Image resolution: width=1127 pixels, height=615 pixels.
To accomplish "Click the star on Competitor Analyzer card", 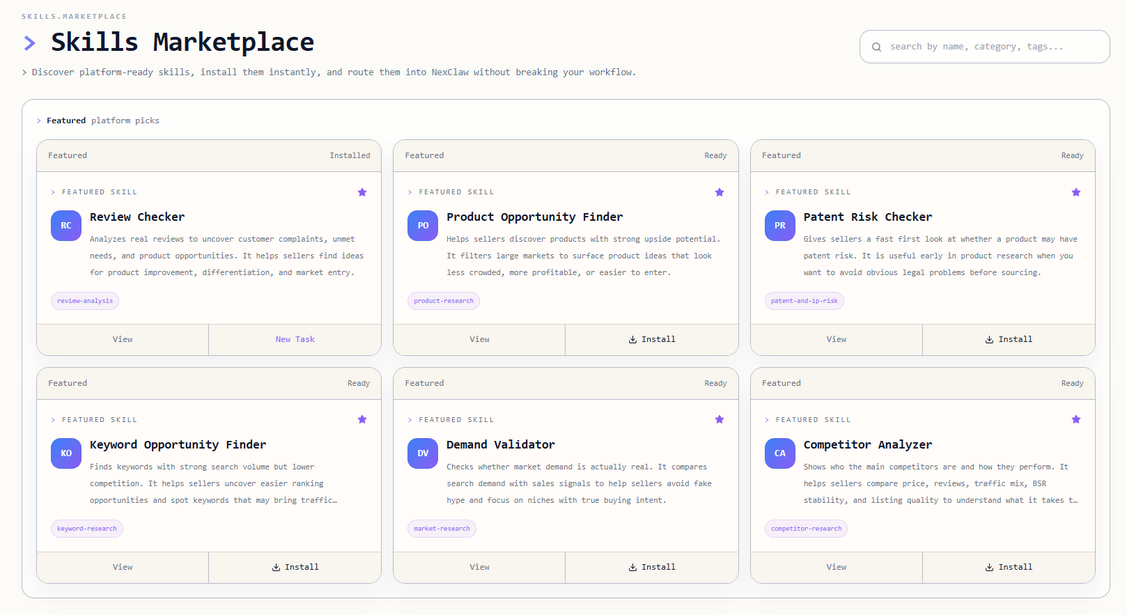I will point(1076,419).
